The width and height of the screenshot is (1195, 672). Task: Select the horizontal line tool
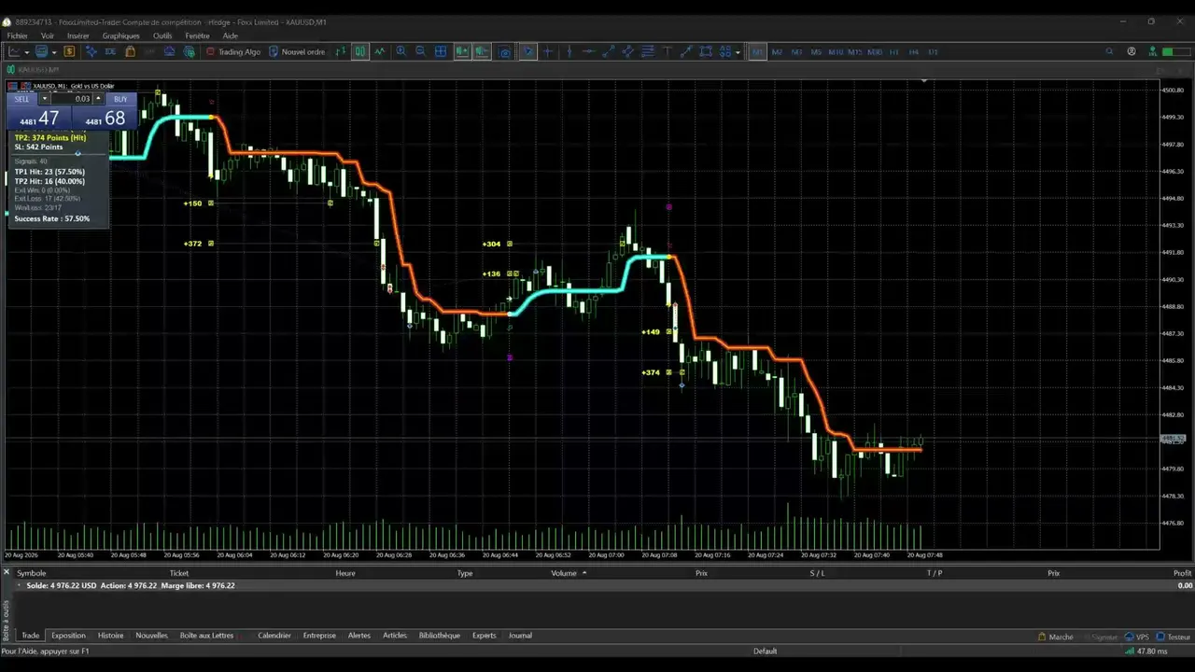pyautogui.click(x=588, y=51)
